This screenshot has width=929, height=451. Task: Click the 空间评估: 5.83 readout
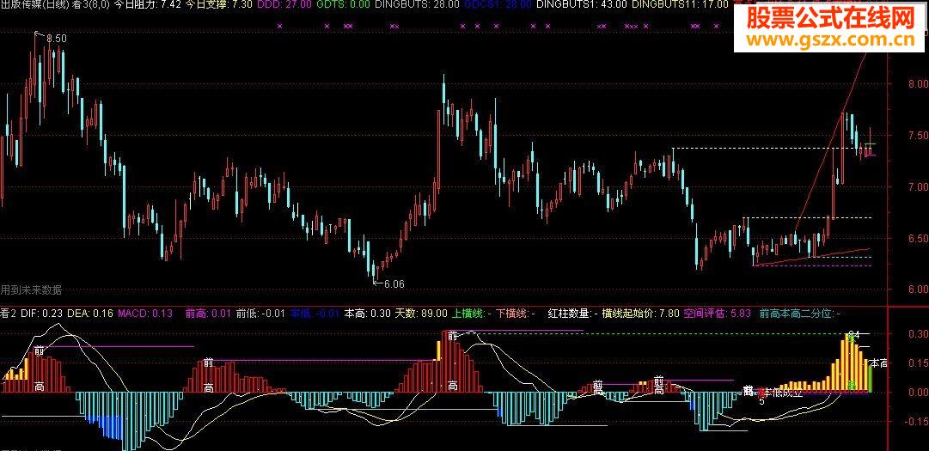(717, 313)
